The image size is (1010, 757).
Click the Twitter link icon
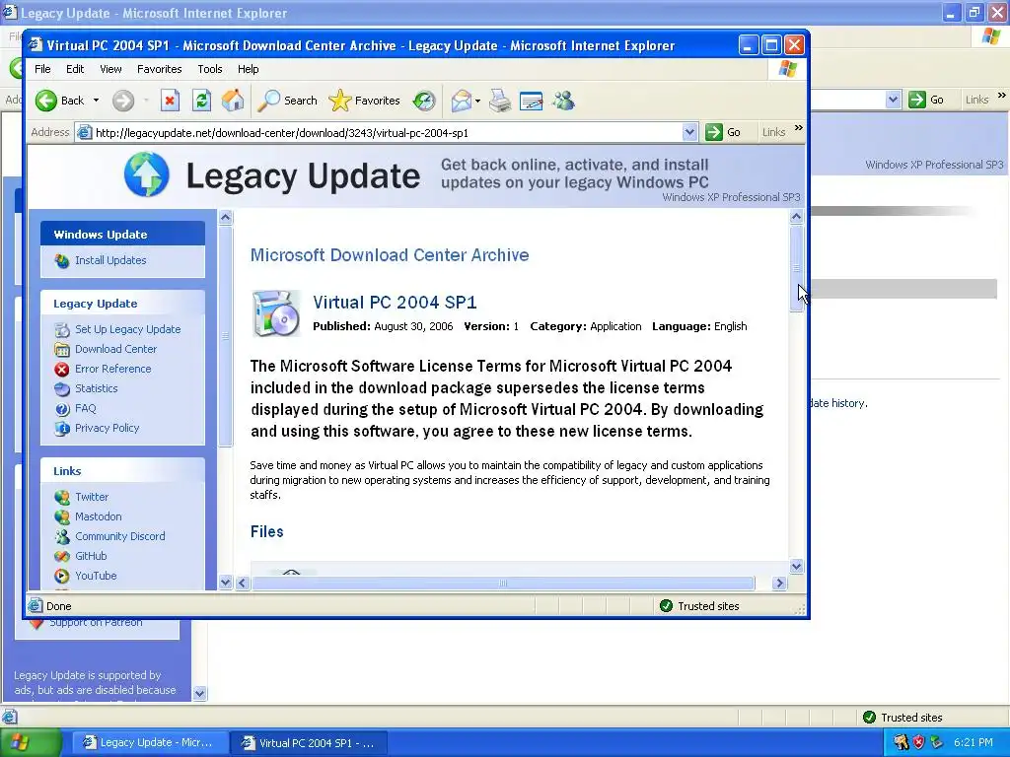click(62, 497)
